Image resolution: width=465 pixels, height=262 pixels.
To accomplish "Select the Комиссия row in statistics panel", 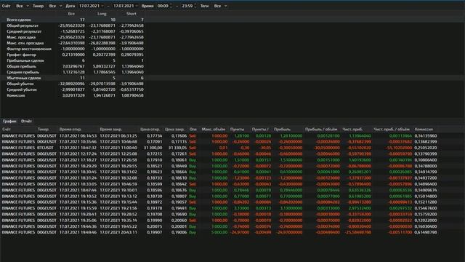I will tap(73, 95).
